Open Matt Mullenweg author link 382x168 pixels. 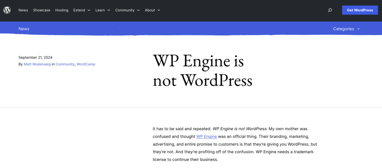37,64
